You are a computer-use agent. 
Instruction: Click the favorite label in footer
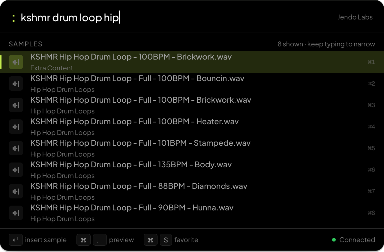[186, 240]
